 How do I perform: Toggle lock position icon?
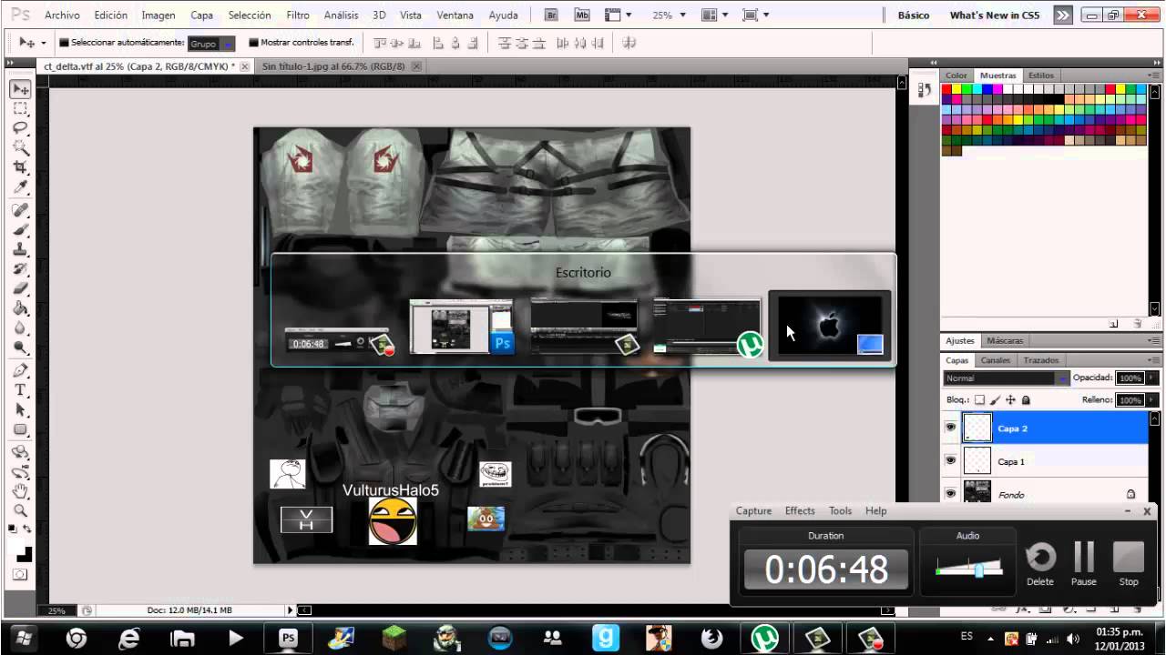(x=1010, y=399)
